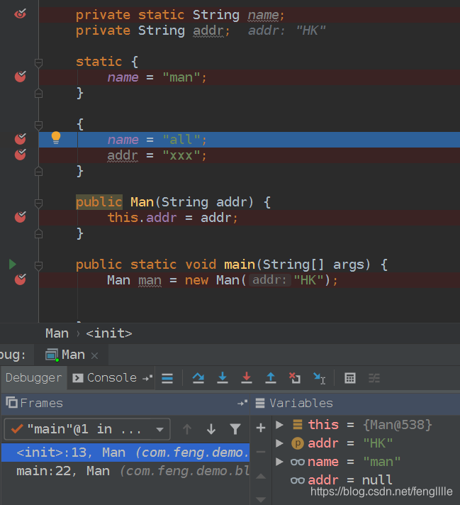Click the move watch down triangle
Screen dimensions: 460x505
click(261, 499)
